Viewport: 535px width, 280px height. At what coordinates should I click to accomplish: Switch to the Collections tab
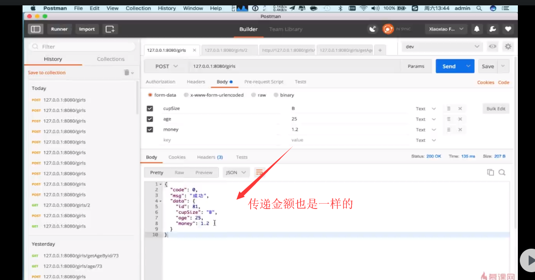(x=111, y=59)
